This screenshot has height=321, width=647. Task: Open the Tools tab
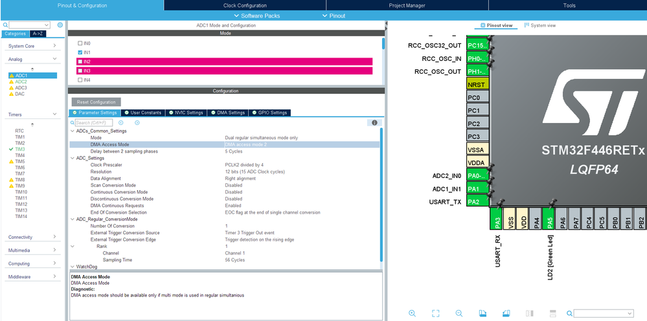pos(569,5)
